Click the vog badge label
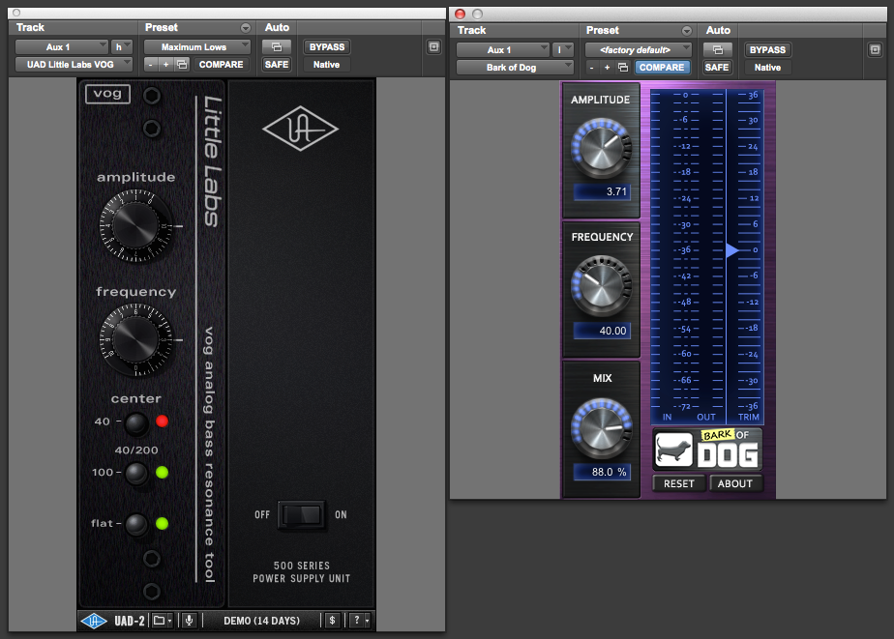The height and width of the screenshot is (639, 894). pyautogui.click(x=107, y=94)
